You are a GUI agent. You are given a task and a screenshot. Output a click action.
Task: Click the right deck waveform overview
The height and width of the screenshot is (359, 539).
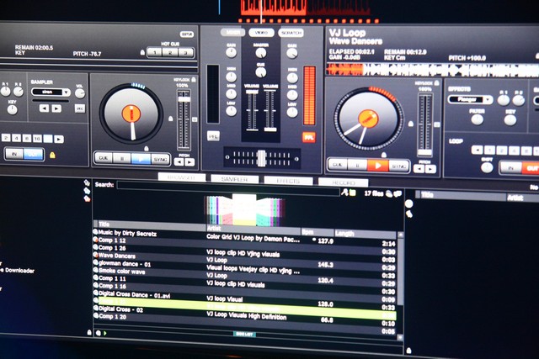click(x=432, y=70)
